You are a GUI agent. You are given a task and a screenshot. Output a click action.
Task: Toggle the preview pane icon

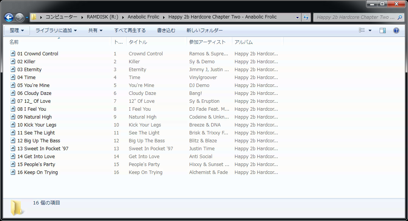click(x=382, y=30)
